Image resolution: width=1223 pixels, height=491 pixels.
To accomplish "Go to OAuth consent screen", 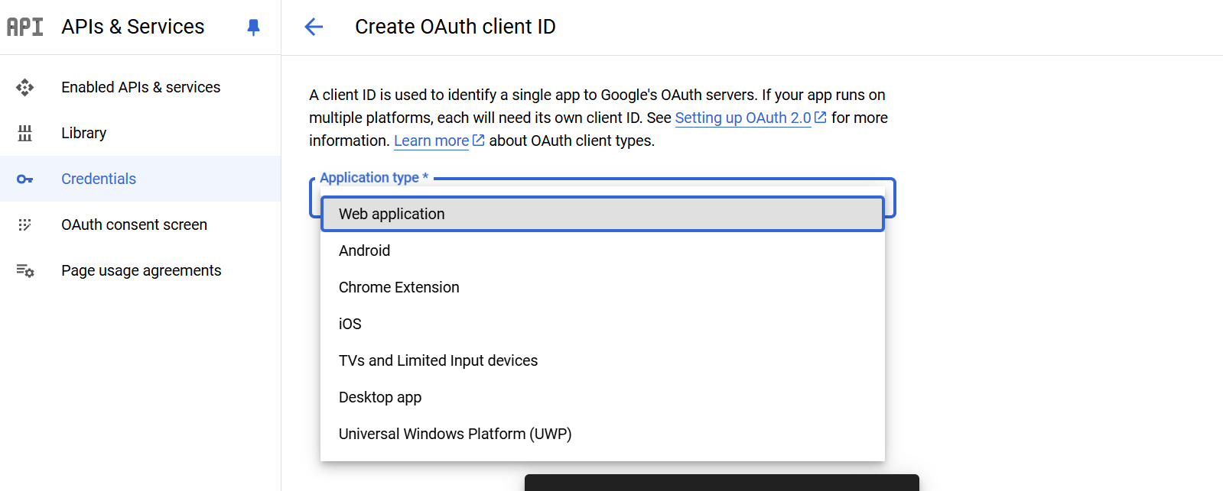I will (x=134, y=225).
